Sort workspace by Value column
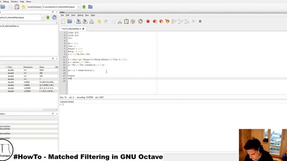This screenshot has height=161, width=287. [42, 67]
